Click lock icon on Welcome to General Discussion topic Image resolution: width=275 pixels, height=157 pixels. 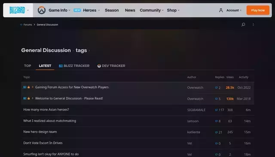pos(29,98)
